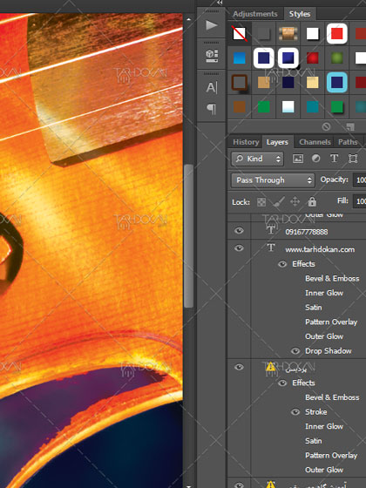Open the Paragraph panel pilcrow icon

[x=211, y=109]
